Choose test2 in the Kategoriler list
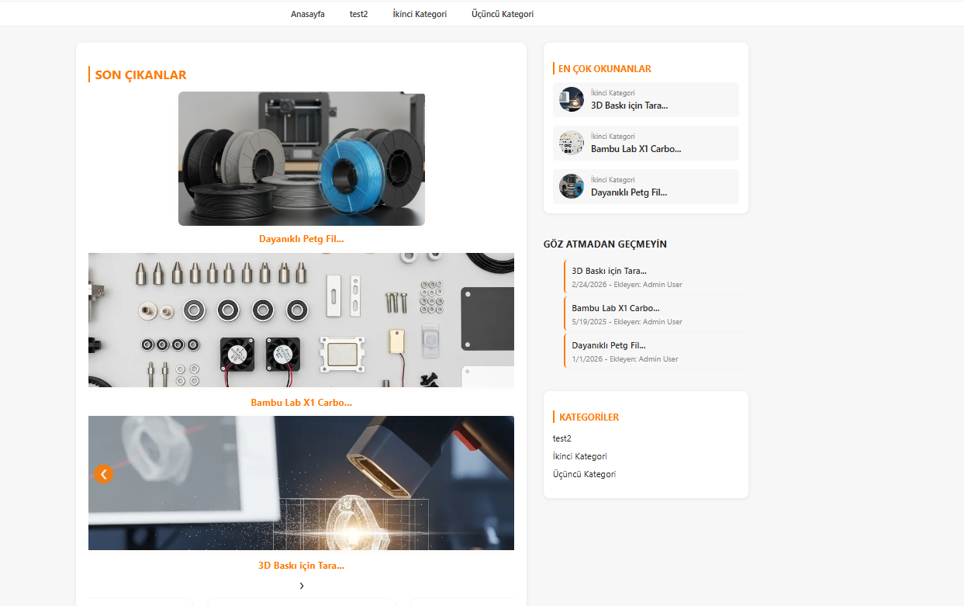This screenshot has width=964, height=606. 562,438
